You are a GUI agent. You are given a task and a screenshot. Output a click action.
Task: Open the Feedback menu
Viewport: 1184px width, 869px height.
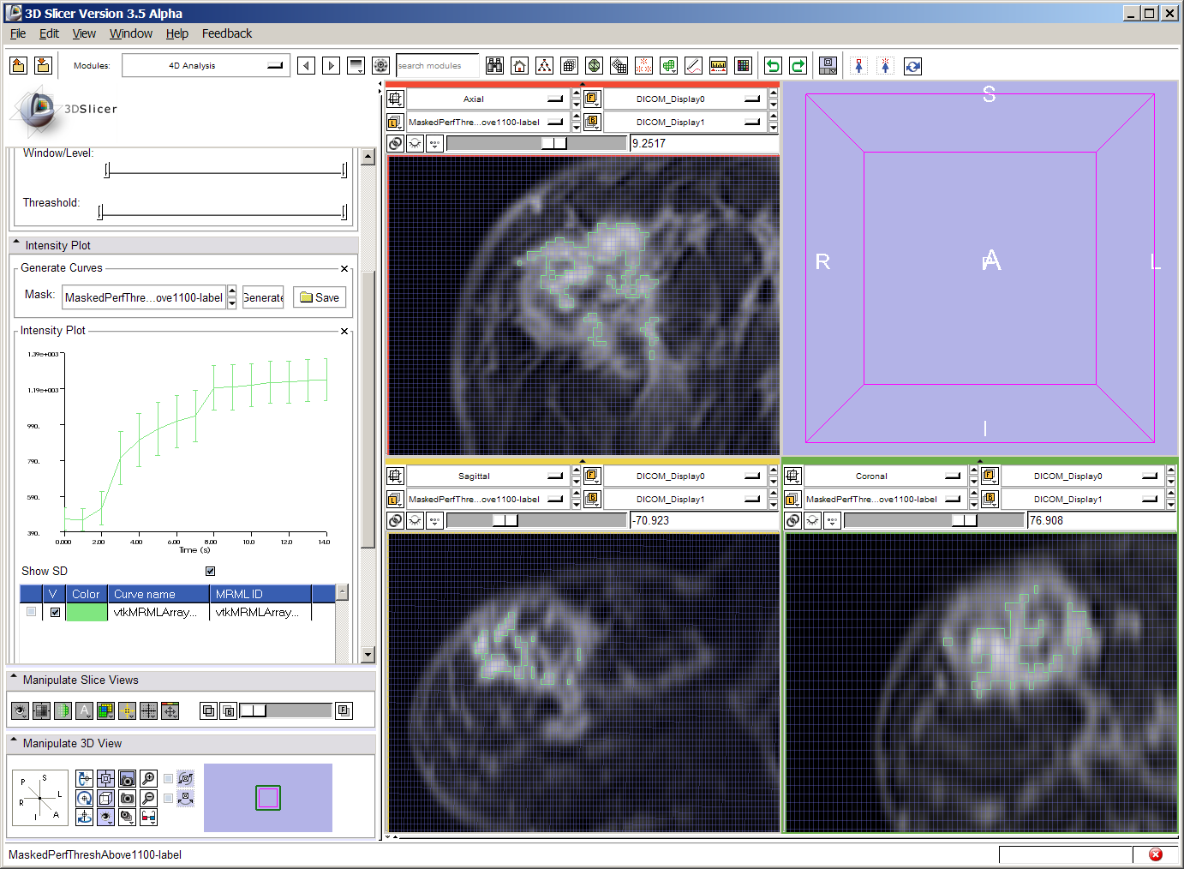tap(226, 33)
